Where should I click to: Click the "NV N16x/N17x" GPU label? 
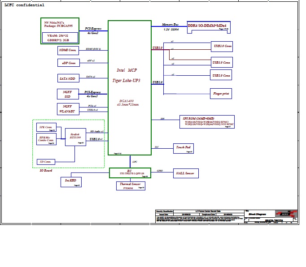(54, 22)
